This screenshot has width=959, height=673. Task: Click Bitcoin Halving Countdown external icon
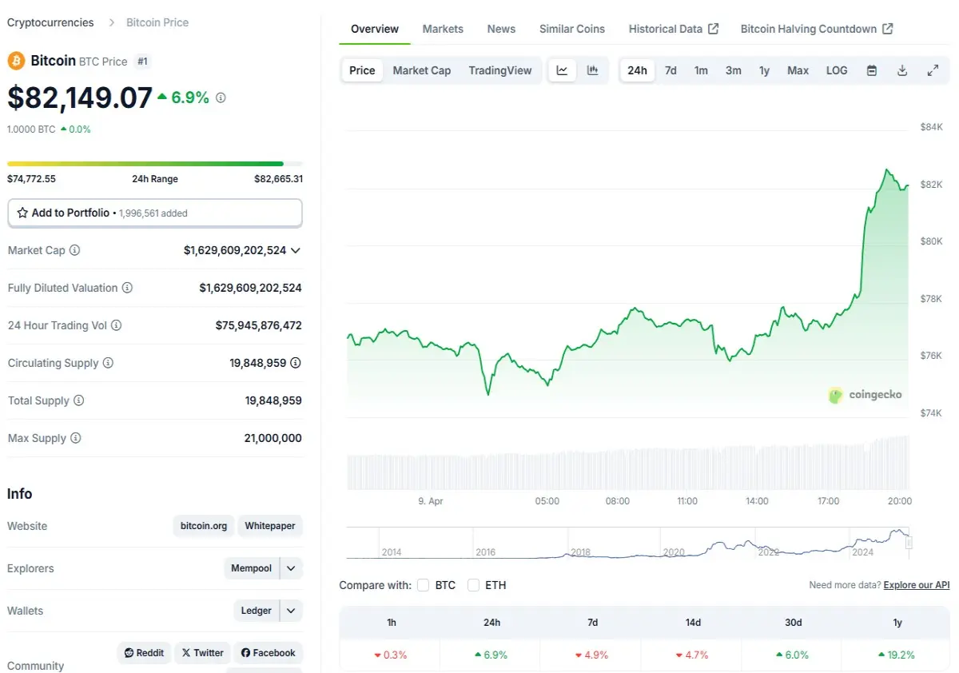(888, 29)
